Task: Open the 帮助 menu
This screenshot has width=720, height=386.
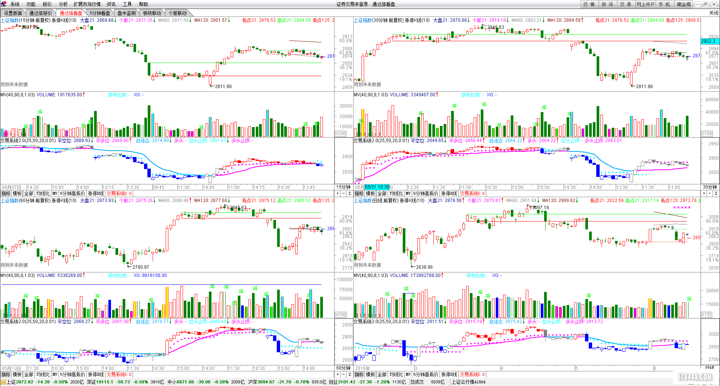Action: click(x=144, y=4)
